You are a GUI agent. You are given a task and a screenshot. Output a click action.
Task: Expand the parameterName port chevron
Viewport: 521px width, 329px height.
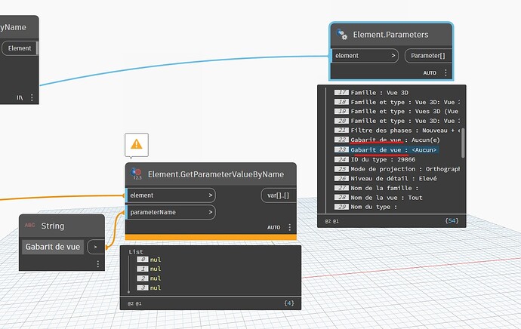211,212
